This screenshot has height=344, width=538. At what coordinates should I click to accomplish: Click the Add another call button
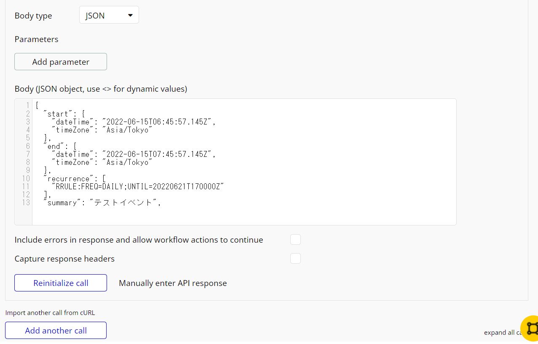[x=56, y=331]
